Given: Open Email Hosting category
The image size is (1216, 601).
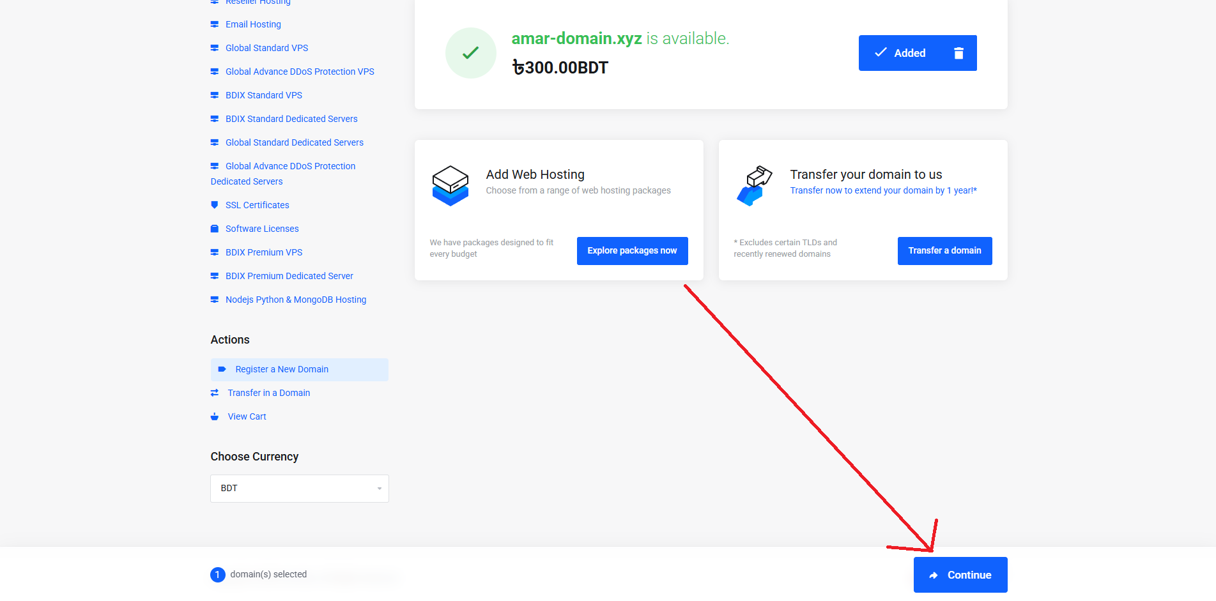Looking at the screenshot, I should pyautogui.click(x=253, y=24).
